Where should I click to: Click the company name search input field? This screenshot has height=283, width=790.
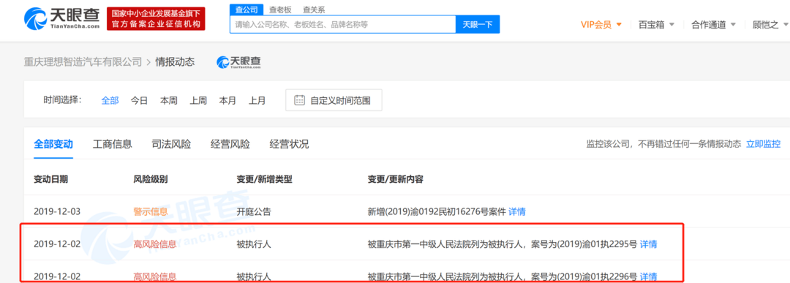pyautogui.click(x=343, y=24)
